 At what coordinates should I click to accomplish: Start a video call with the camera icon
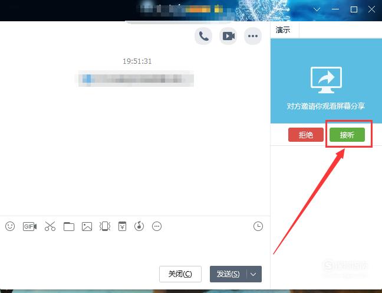[228, 36]
